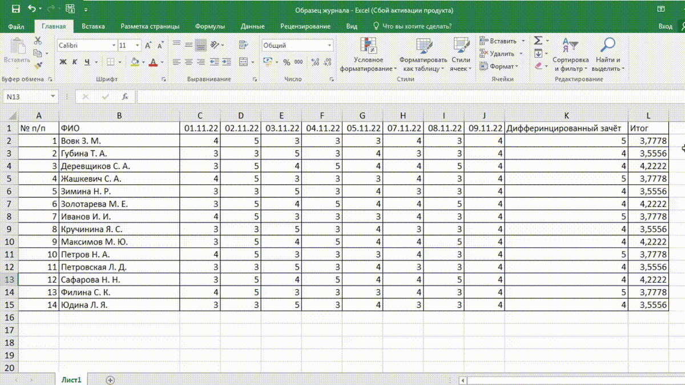Click the Increase Decimal icon
Screen dimensions: 685x385
pos(315,62)
